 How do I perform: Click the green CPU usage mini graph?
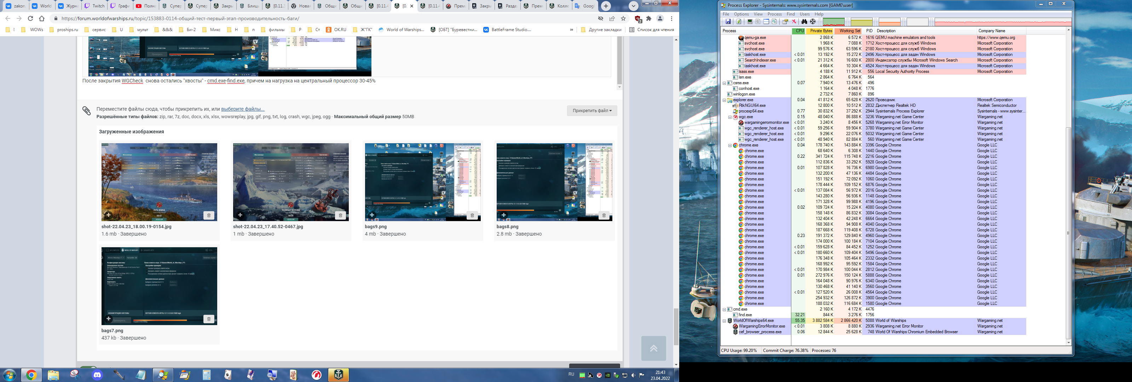click(833, 22)
